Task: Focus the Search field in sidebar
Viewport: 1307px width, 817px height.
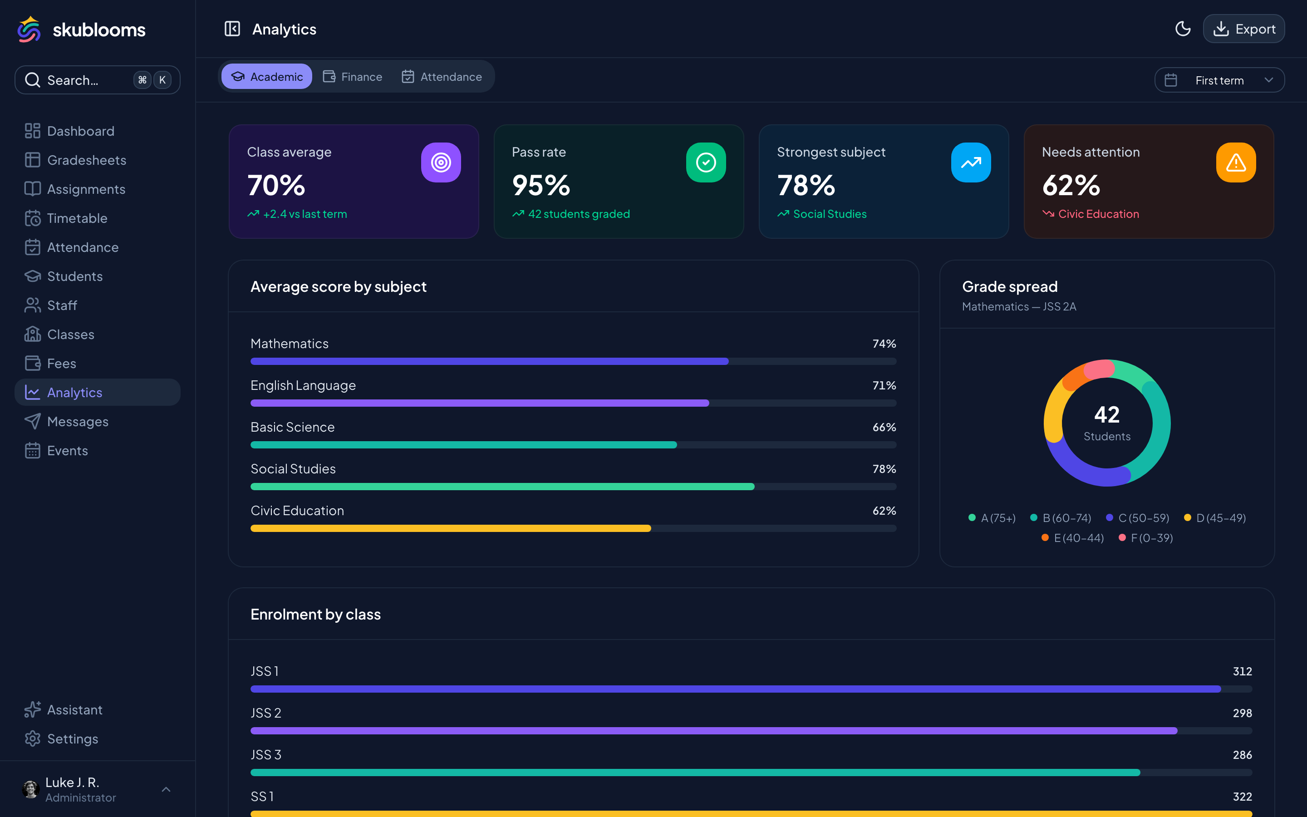Action: (x=97, y=80)
